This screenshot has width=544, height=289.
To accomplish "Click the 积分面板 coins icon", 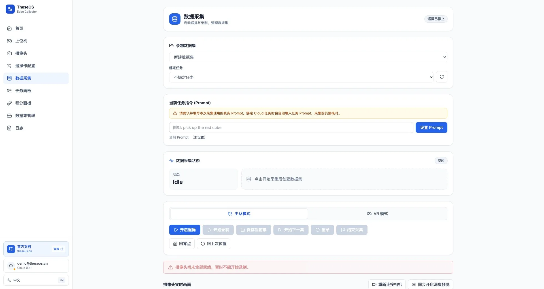I will (9, 103).
